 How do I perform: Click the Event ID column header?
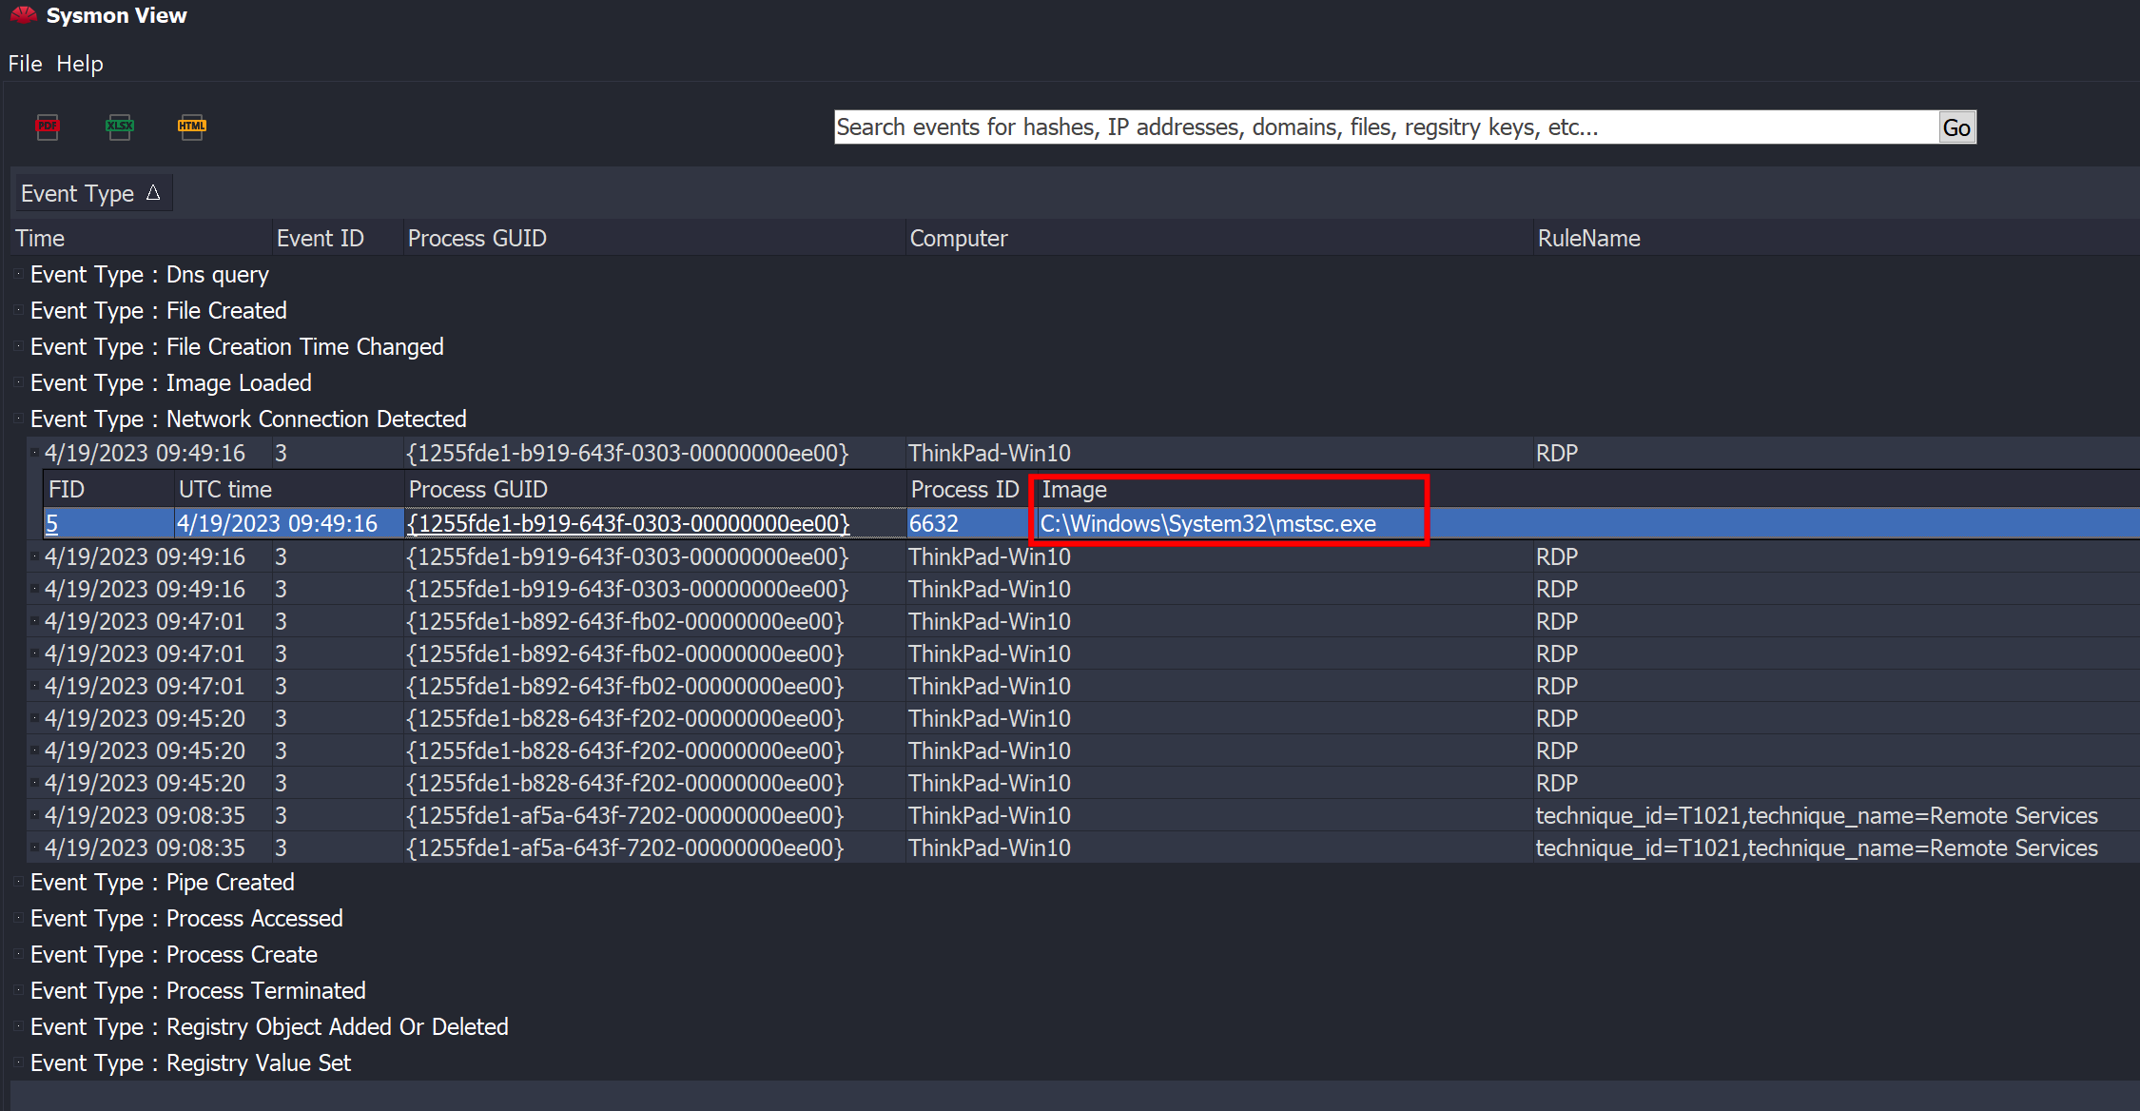pyautogui.click(x=339, y=238)
